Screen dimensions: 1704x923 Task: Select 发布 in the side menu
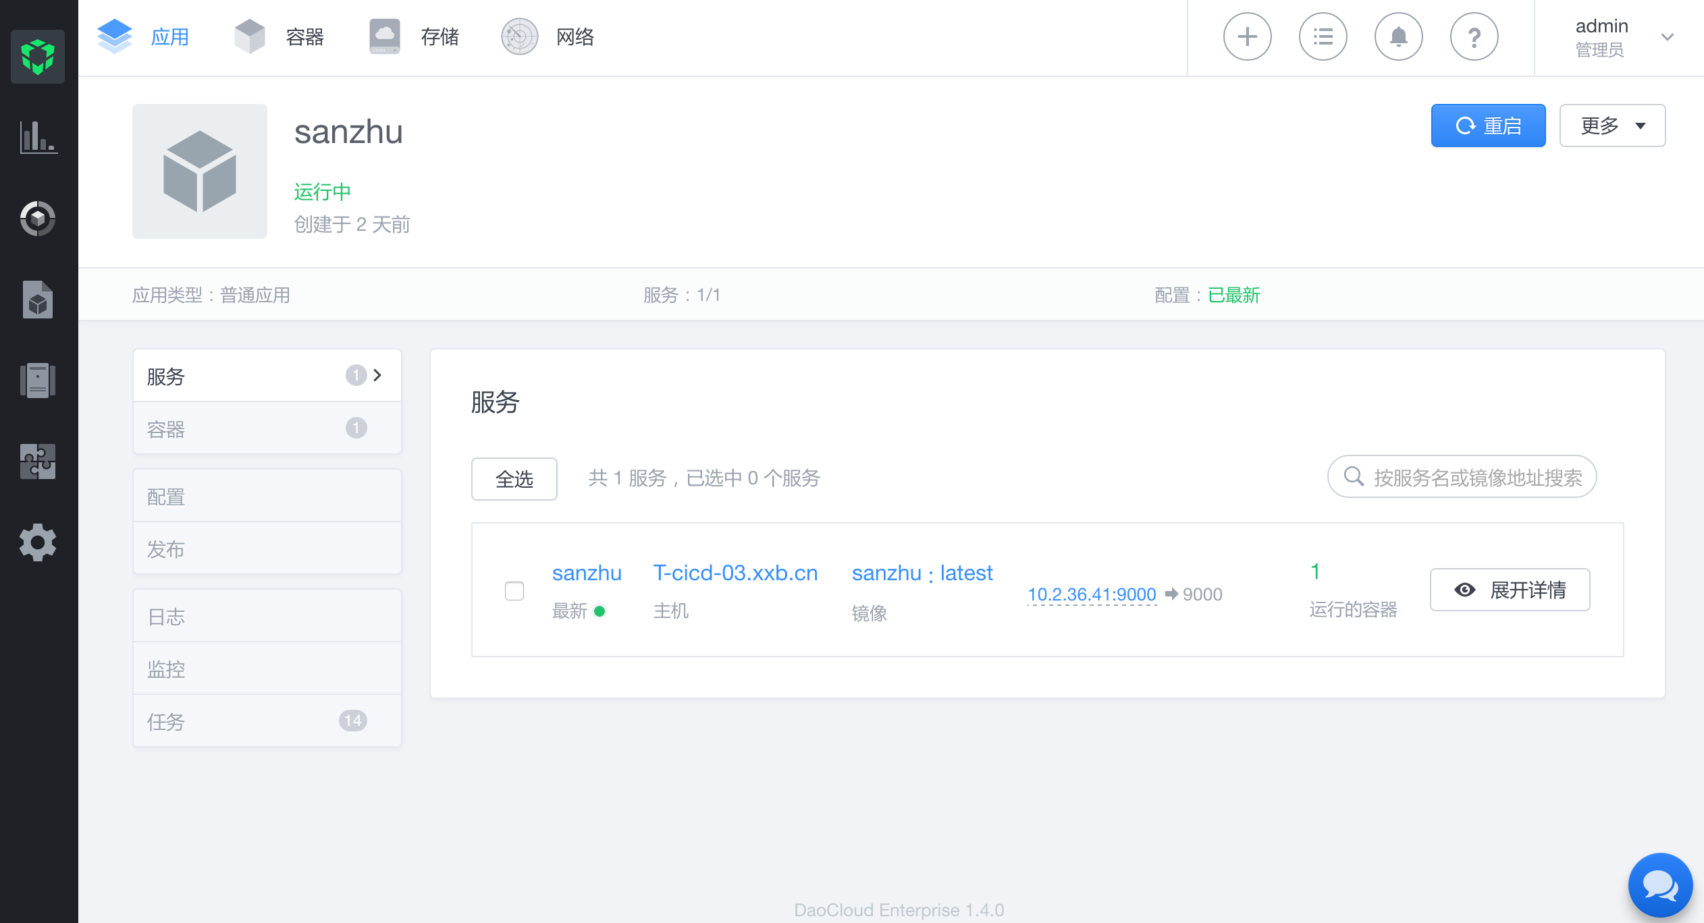pyautogui.click(x=267, y=548)
